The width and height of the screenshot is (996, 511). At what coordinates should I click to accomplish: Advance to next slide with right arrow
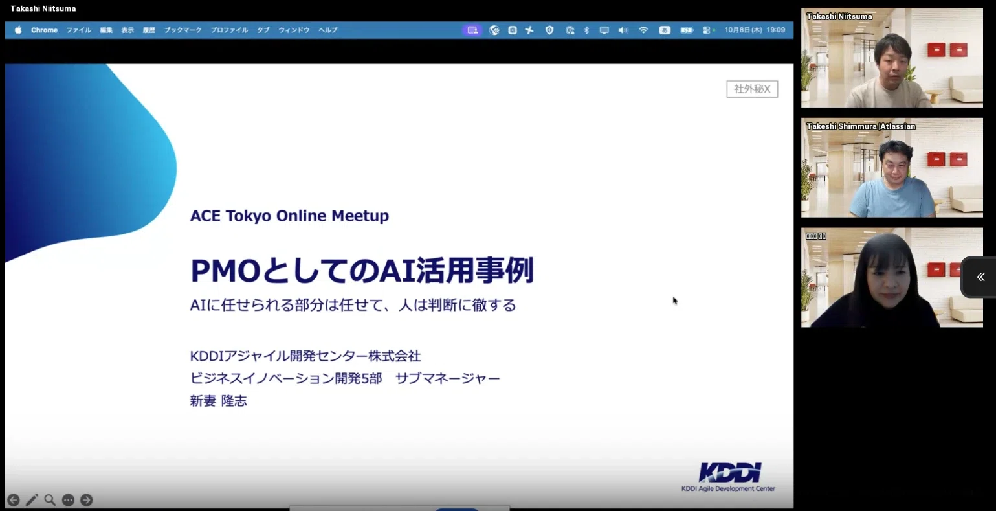tap(86, 500)
